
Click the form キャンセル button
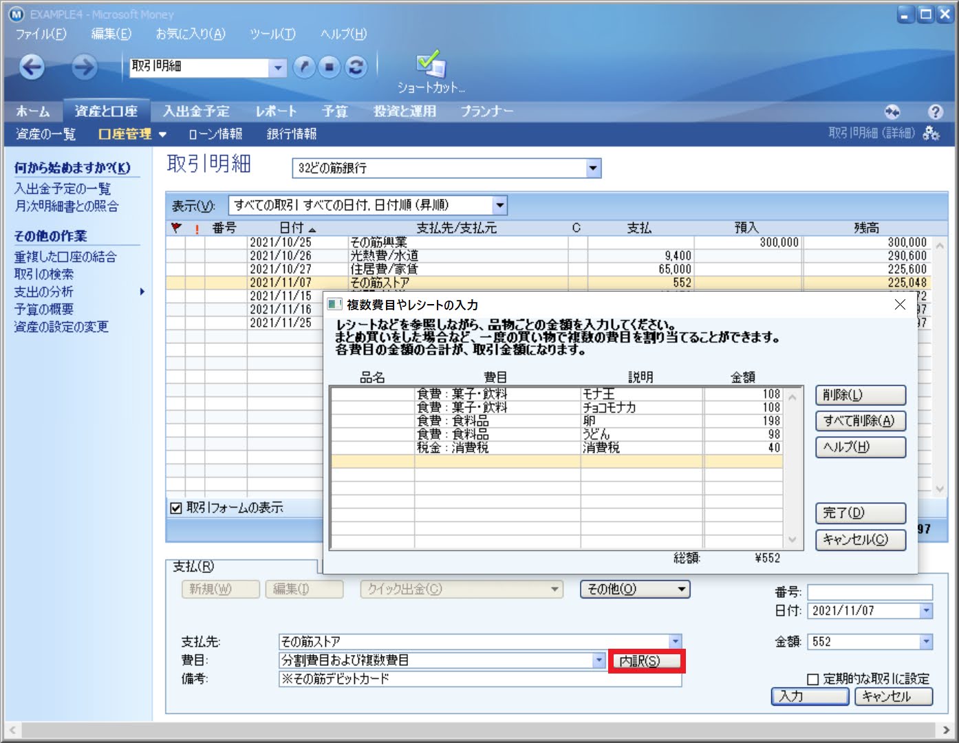[894, 696]
